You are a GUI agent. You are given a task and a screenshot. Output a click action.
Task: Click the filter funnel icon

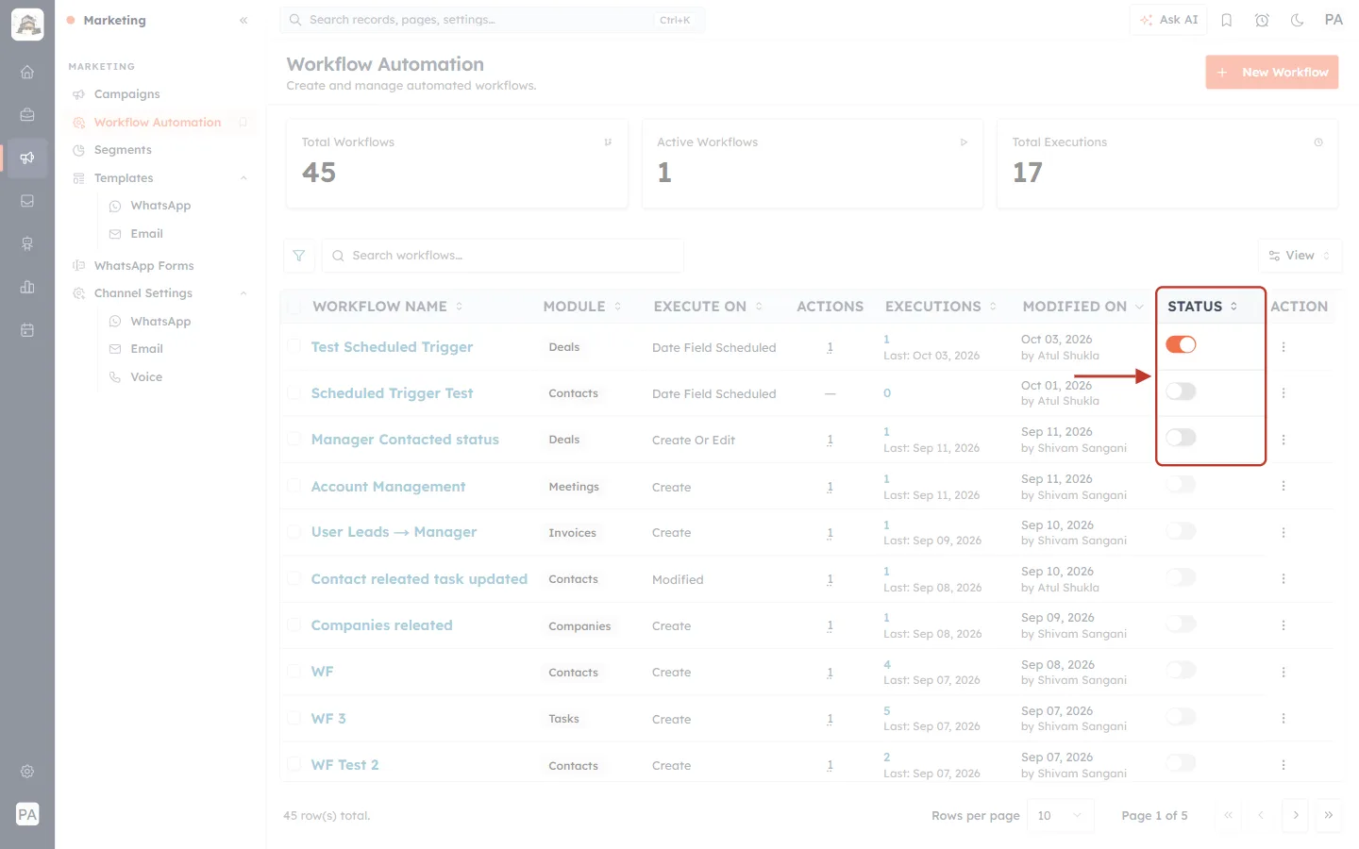tap(299, 256)
